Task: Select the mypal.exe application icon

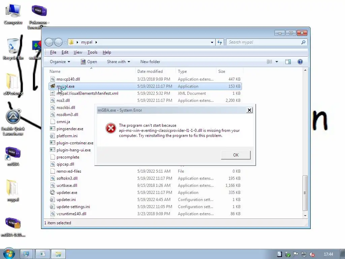Action: pos(52,86)
